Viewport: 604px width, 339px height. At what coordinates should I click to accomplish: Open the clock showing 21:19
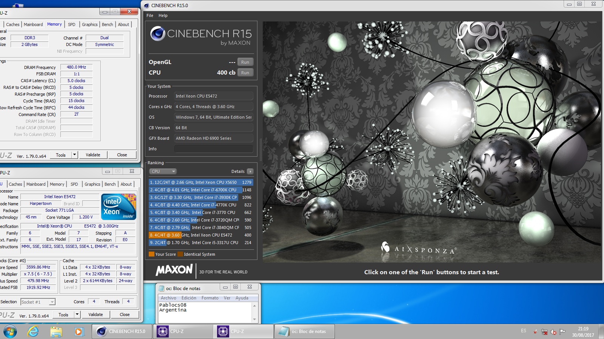tap(583, 331)
